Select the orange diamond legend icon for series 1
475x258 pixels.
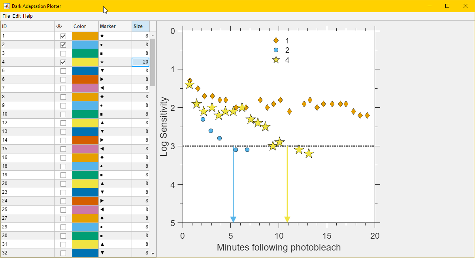click(x=276, y=41)
